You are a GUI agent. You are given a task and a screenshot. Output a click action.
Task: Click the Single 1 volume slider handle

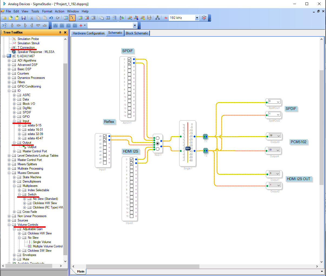[x=188, y=149]
